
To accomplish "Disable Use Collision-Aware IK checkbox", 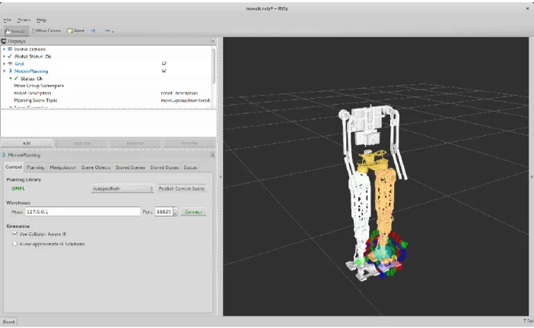I will (x=14, y=234).
